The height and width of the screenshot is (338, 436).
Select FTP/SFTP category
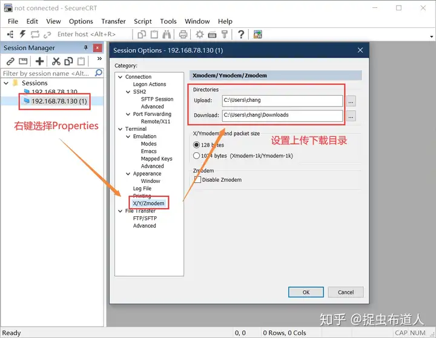tap(145, 218)
